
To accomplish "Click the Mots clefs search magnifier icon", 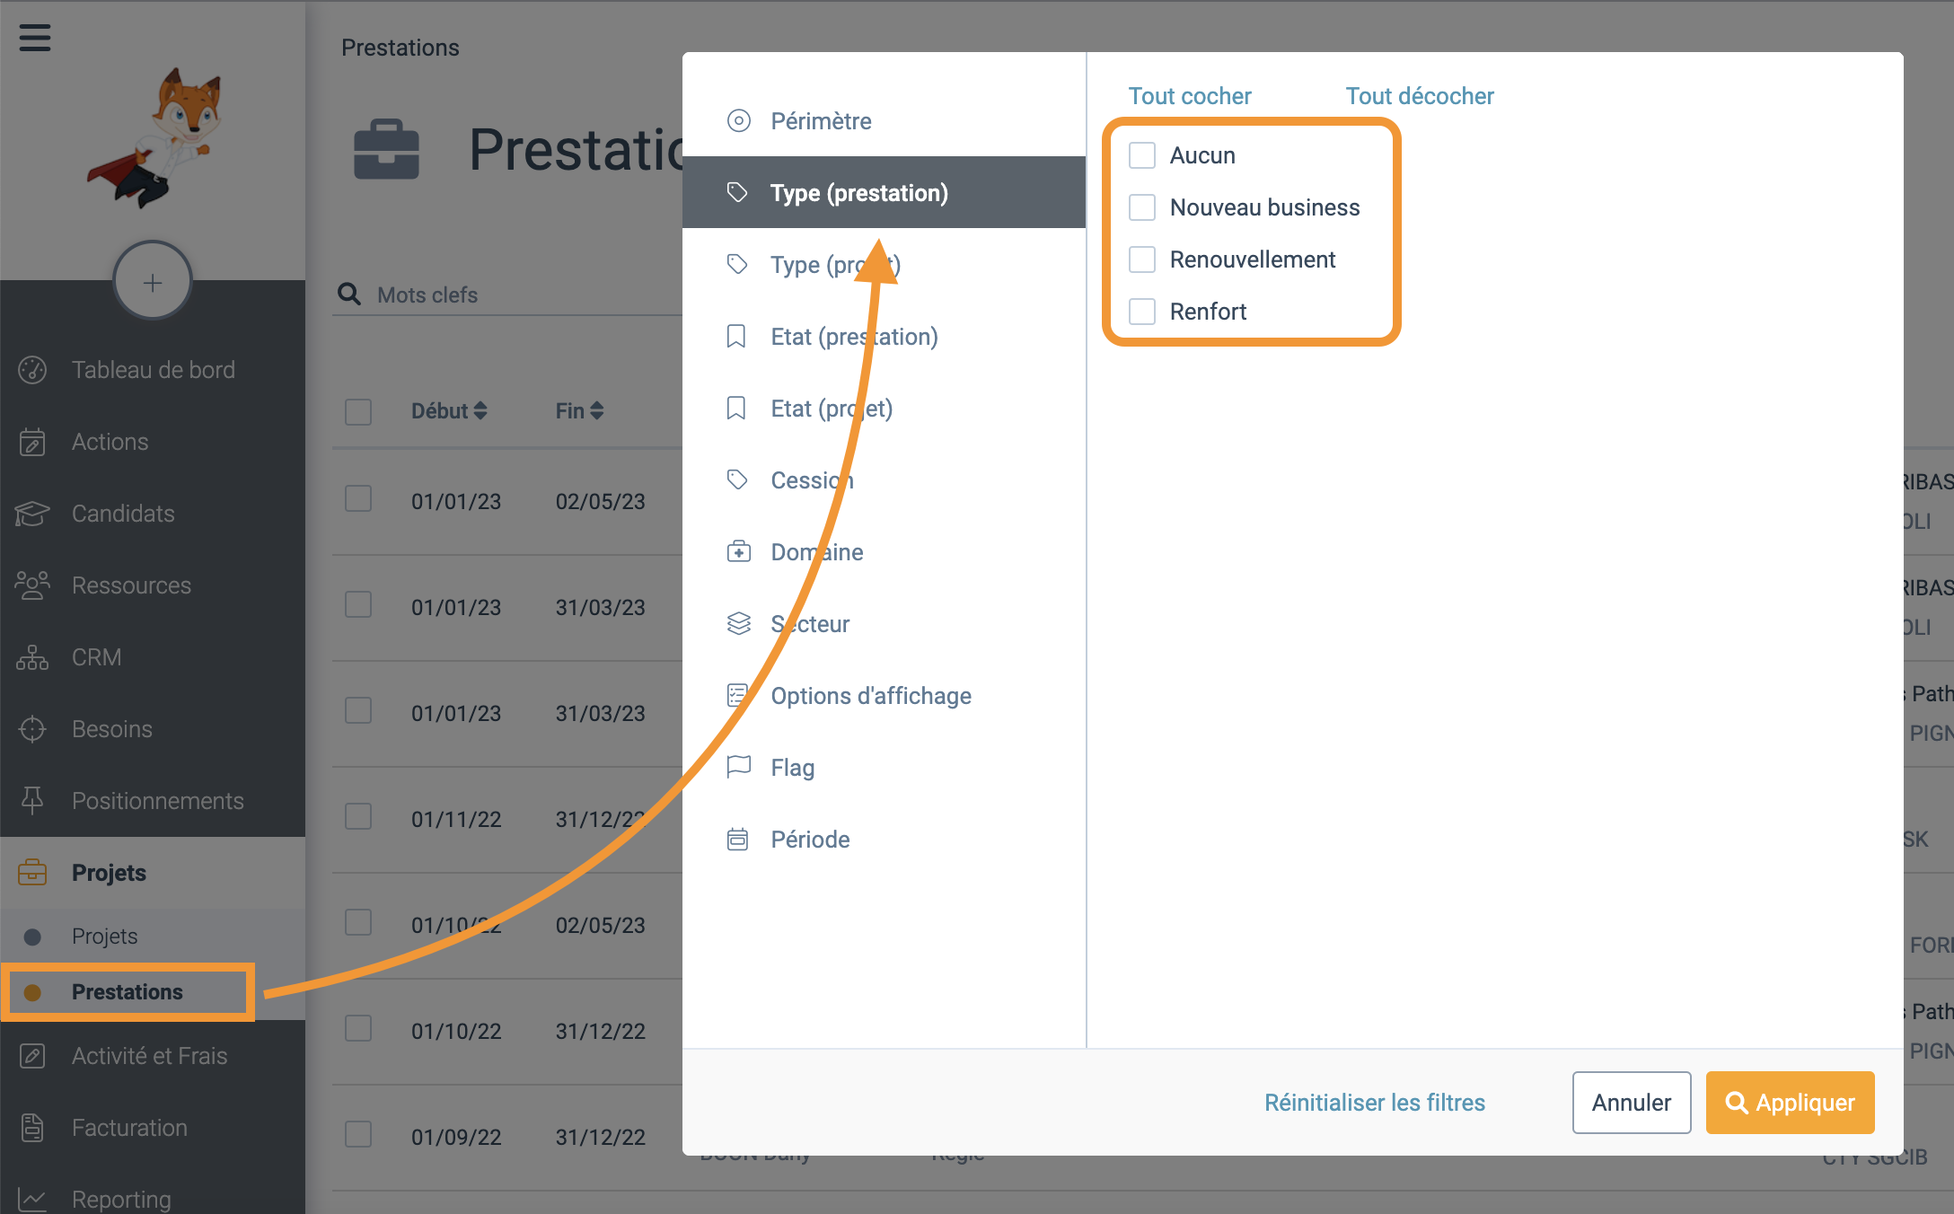I will coord(348,295).
